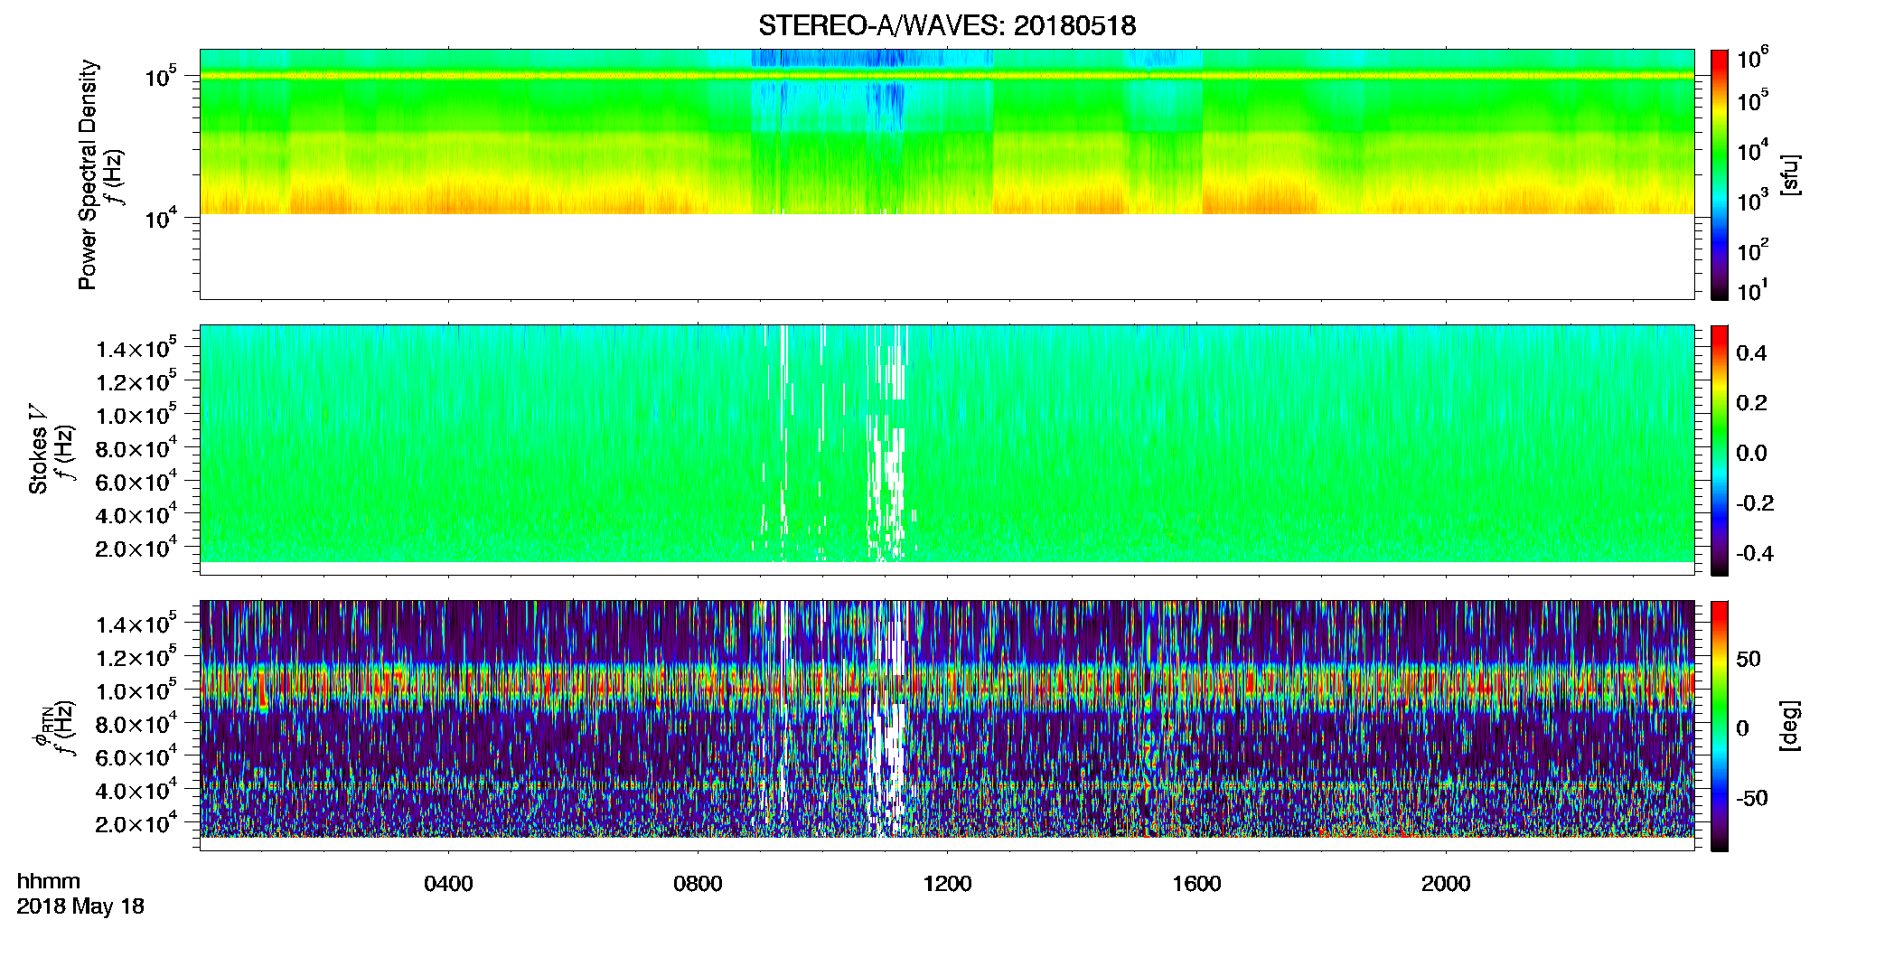Click the 50 label on the deg color bar
Image resolution: width=1894 pixels, height=976 pixels.
tap(1749, 659)
